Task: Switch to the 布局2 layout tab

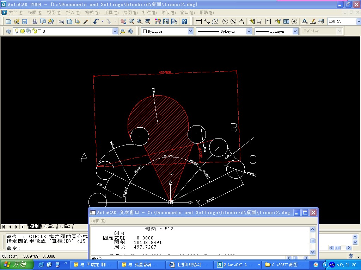Action: point(65,226)
